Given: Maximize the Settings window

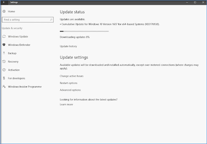Looking at the screenshot, I should [195, 2].
